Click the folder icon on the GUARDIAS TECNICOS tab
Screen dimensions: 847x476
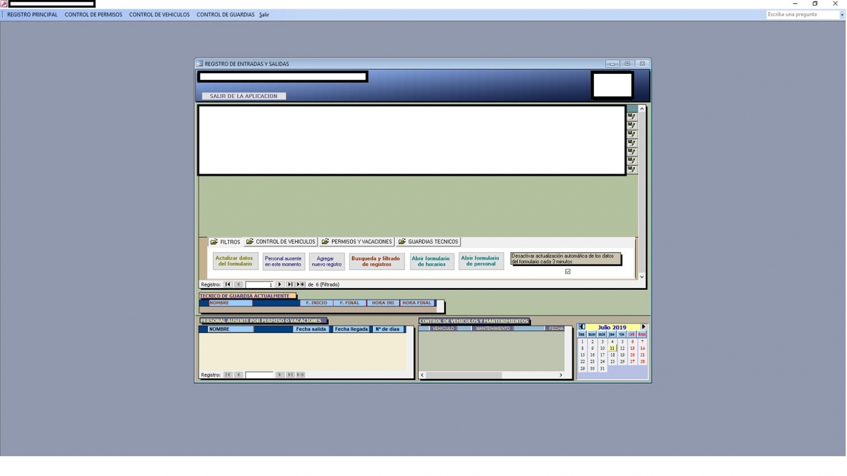(403, 241)
